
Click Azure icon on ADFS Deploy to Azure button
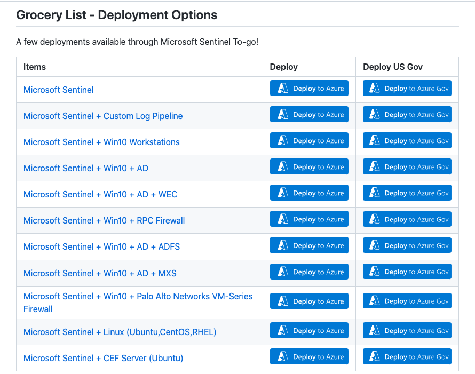coord(282,245)
